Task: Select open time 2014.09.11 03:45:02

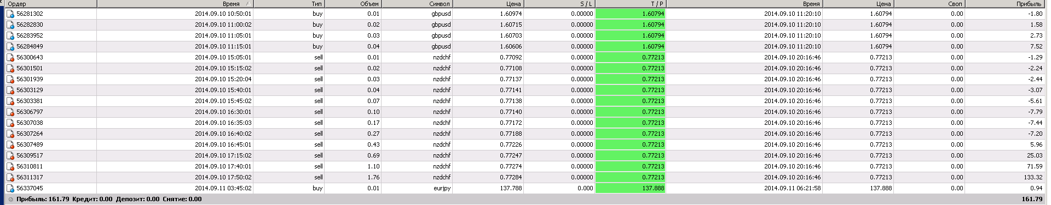Action: click(223, 188)
